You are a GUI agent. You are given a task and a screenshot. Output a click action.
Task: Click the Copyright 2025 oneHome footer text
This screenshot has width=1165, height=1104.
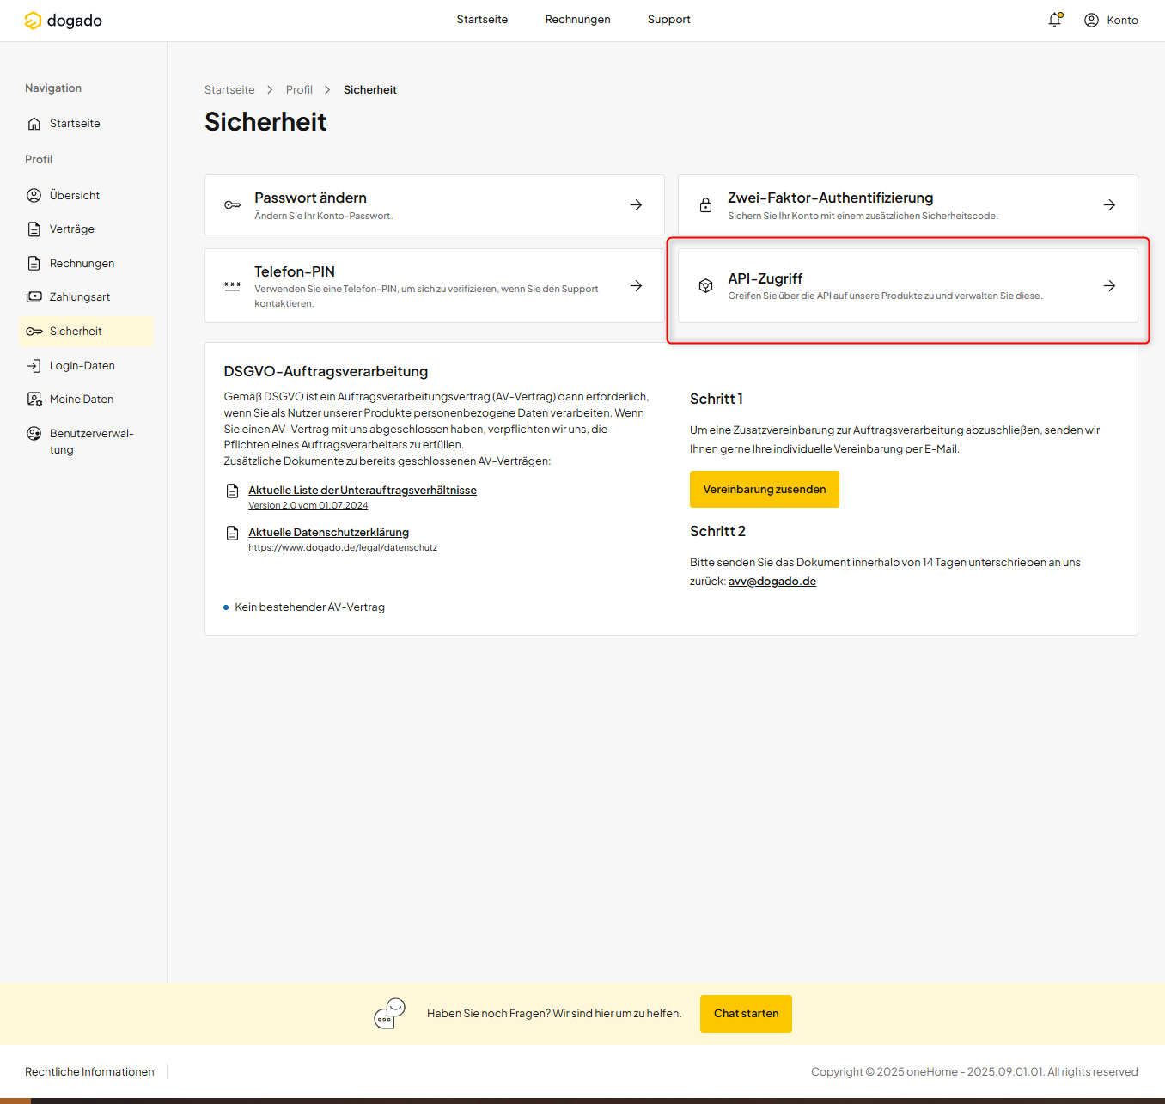(974, 1072)
